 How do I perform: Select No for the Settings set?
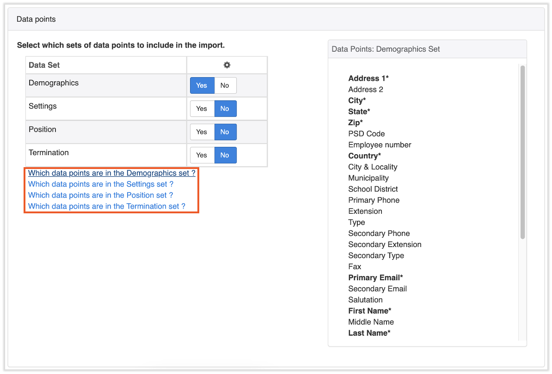(225, 109)
